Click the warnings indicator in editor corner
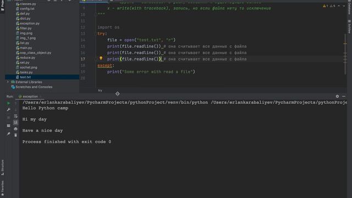352x198 pixels. [329, 6]
